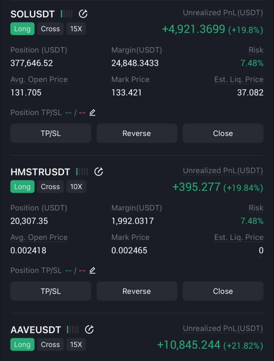The image size is (274, 361).
Task: Tap the ADL indicator bars next to AAVEUSDT
Action: click(73, 329)
